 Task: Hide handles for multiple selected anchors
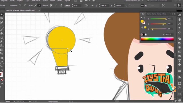click(x=39, y=5)
